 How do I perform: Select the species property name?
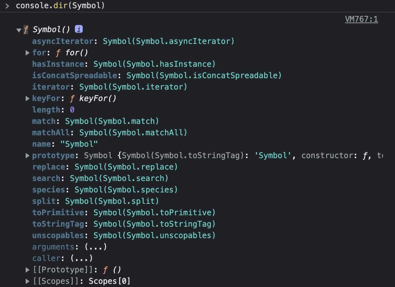[x=48, y=190]
